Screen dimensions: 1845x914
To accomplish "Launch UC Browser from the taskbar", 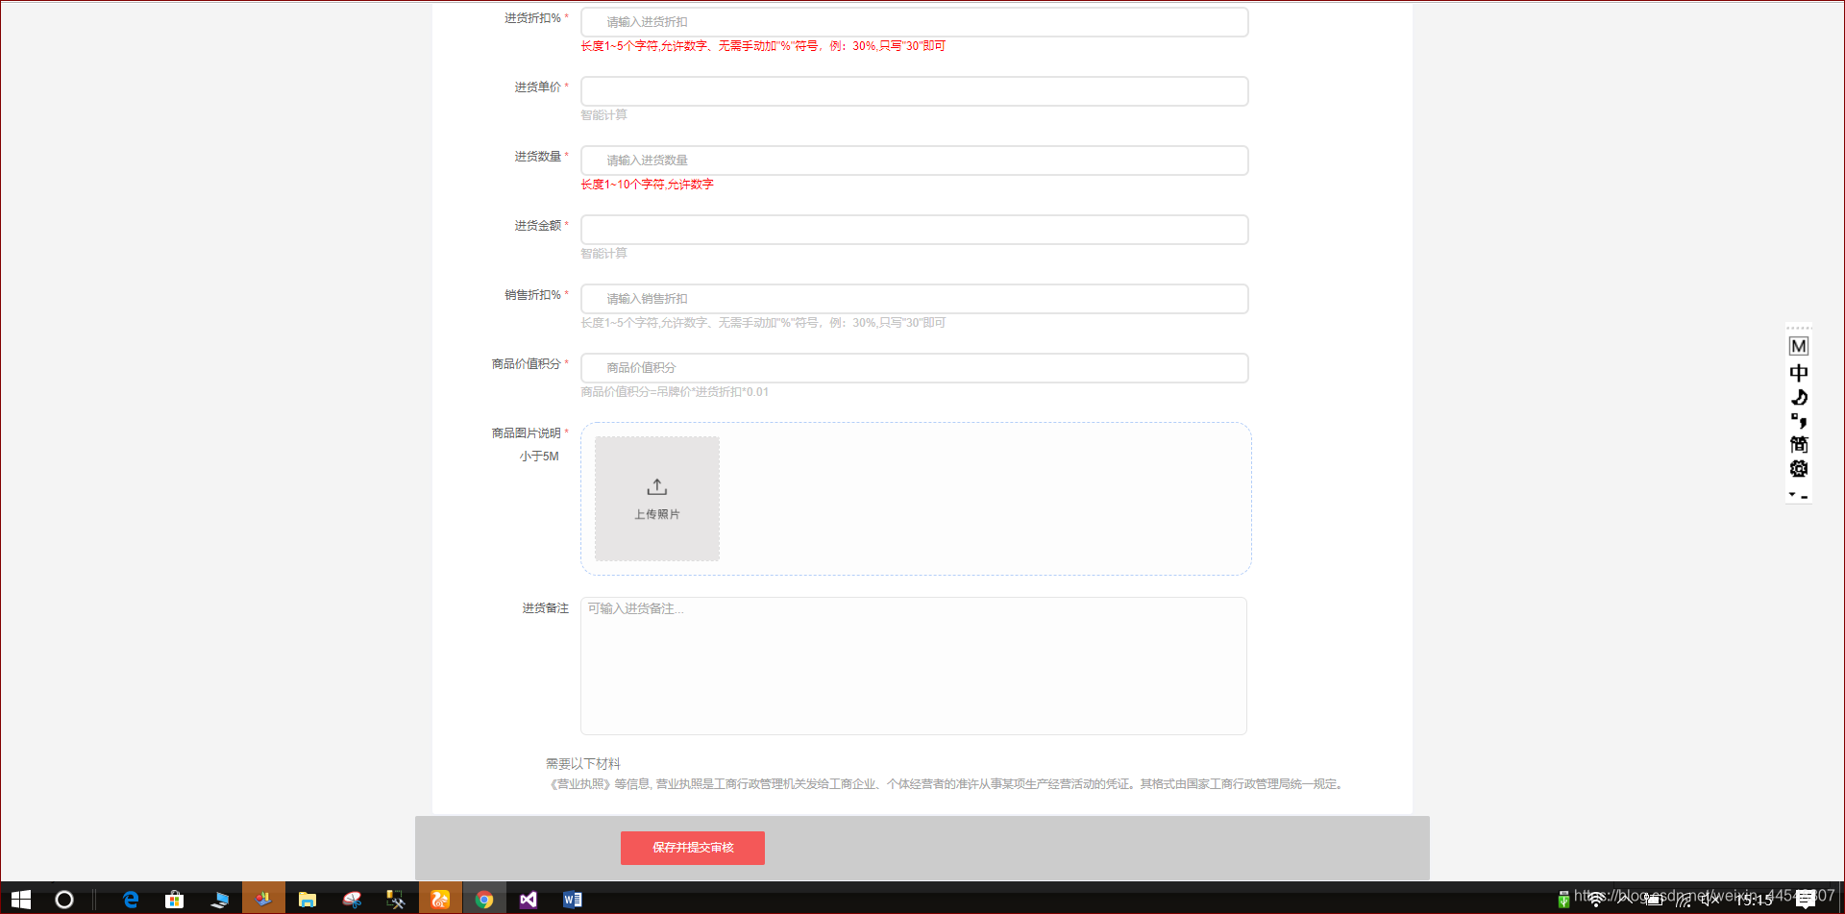I will coord(440,899).
